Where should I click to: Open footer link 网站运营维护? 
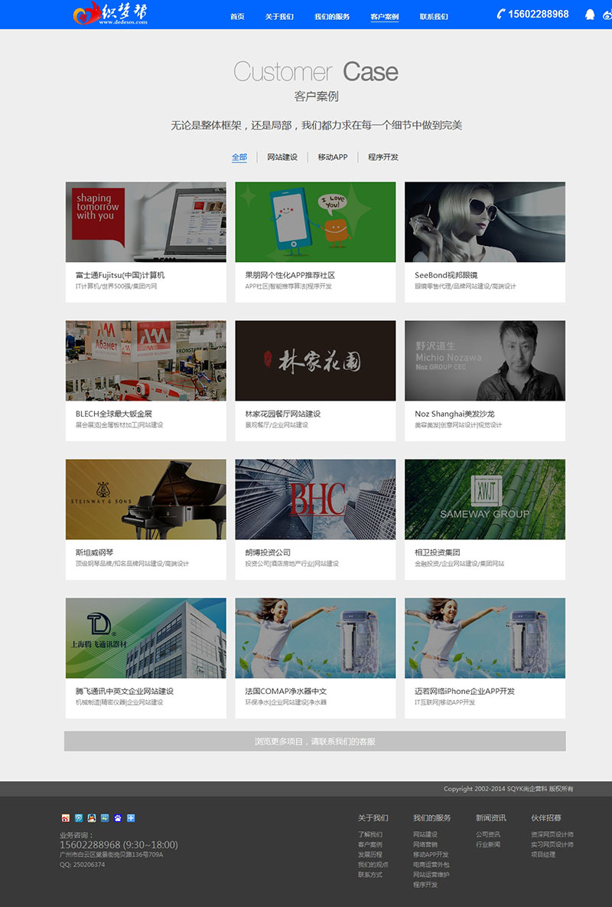[x=431, y=875]
